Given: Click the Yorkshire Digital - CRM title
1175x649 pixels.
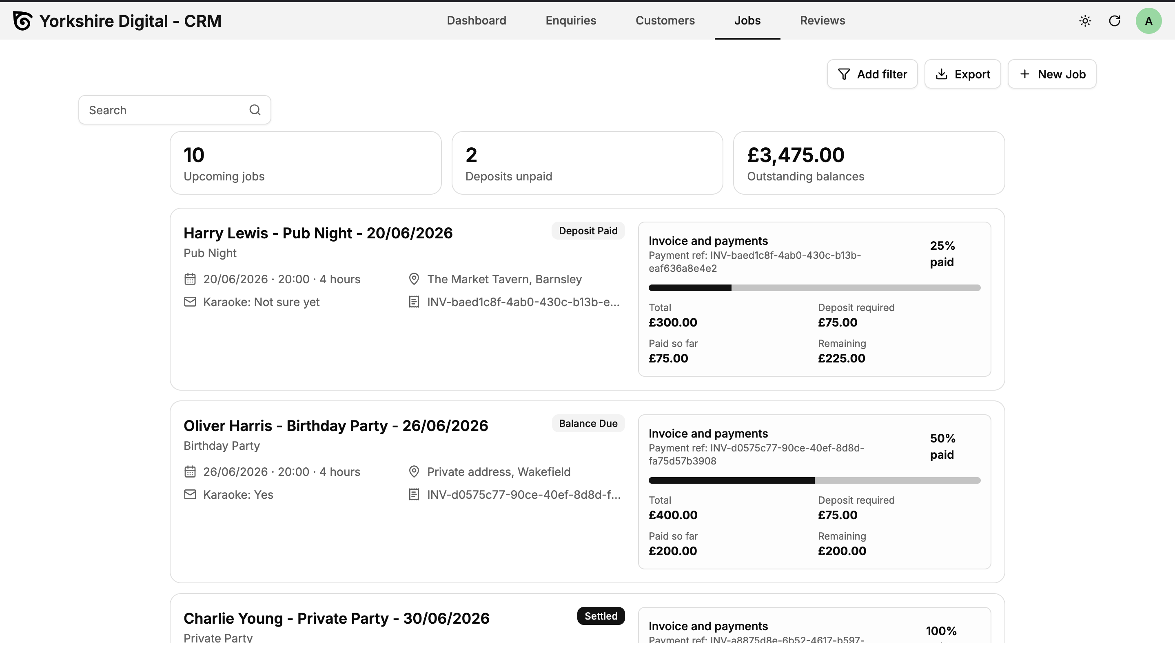Looking at the screenshot, I should point(131,21).
